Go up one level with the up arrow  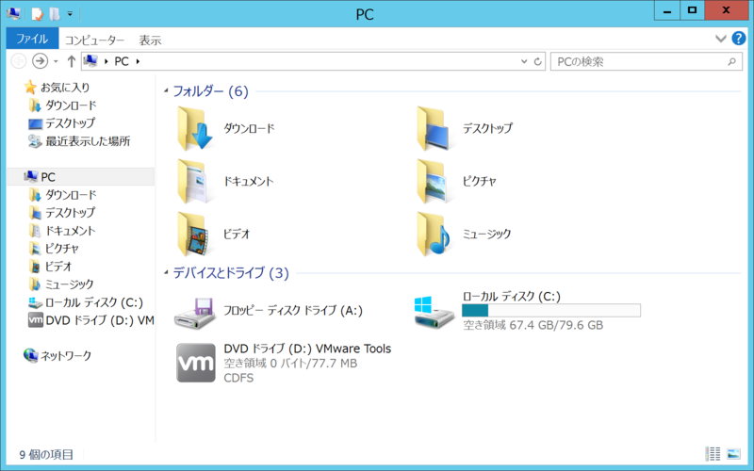[72, 61]
